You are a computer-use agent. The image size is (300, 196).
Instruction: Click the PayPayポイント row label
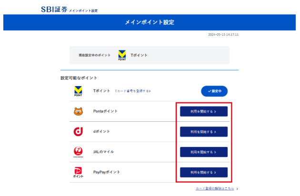coord(107,172)
